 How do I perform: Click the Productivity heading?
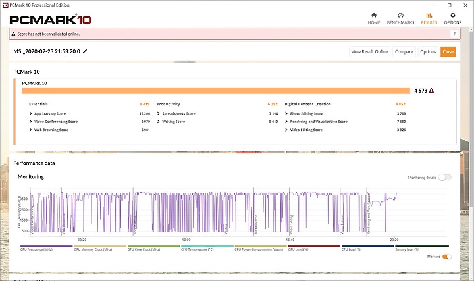click(169, 104)
